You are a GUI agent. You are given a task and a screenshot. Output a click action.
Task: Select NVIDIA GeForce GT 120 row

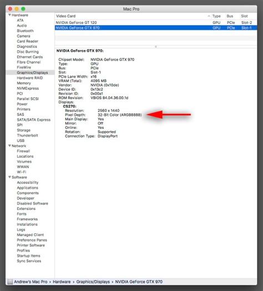(x=156, y=23)
